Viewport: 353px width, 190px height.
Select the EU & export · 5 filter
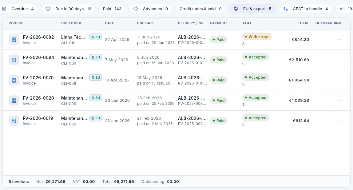coord(252,9)
